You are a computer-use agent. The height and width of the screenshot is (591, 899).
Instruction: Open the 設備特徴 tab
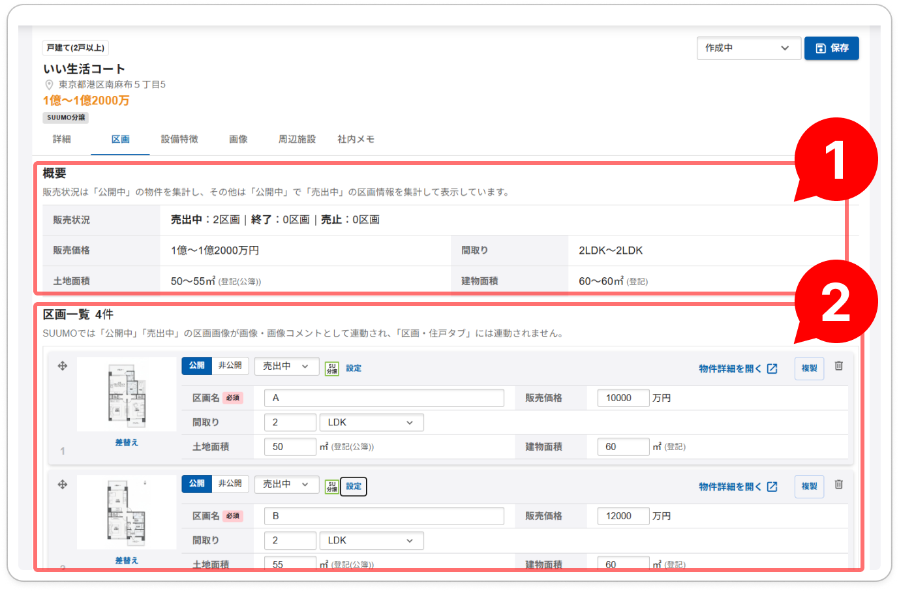pyautogui.click(x=179, y=140)
